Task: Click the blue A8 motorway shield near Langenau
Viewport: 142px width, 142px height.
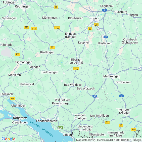Action: point(105,10)
